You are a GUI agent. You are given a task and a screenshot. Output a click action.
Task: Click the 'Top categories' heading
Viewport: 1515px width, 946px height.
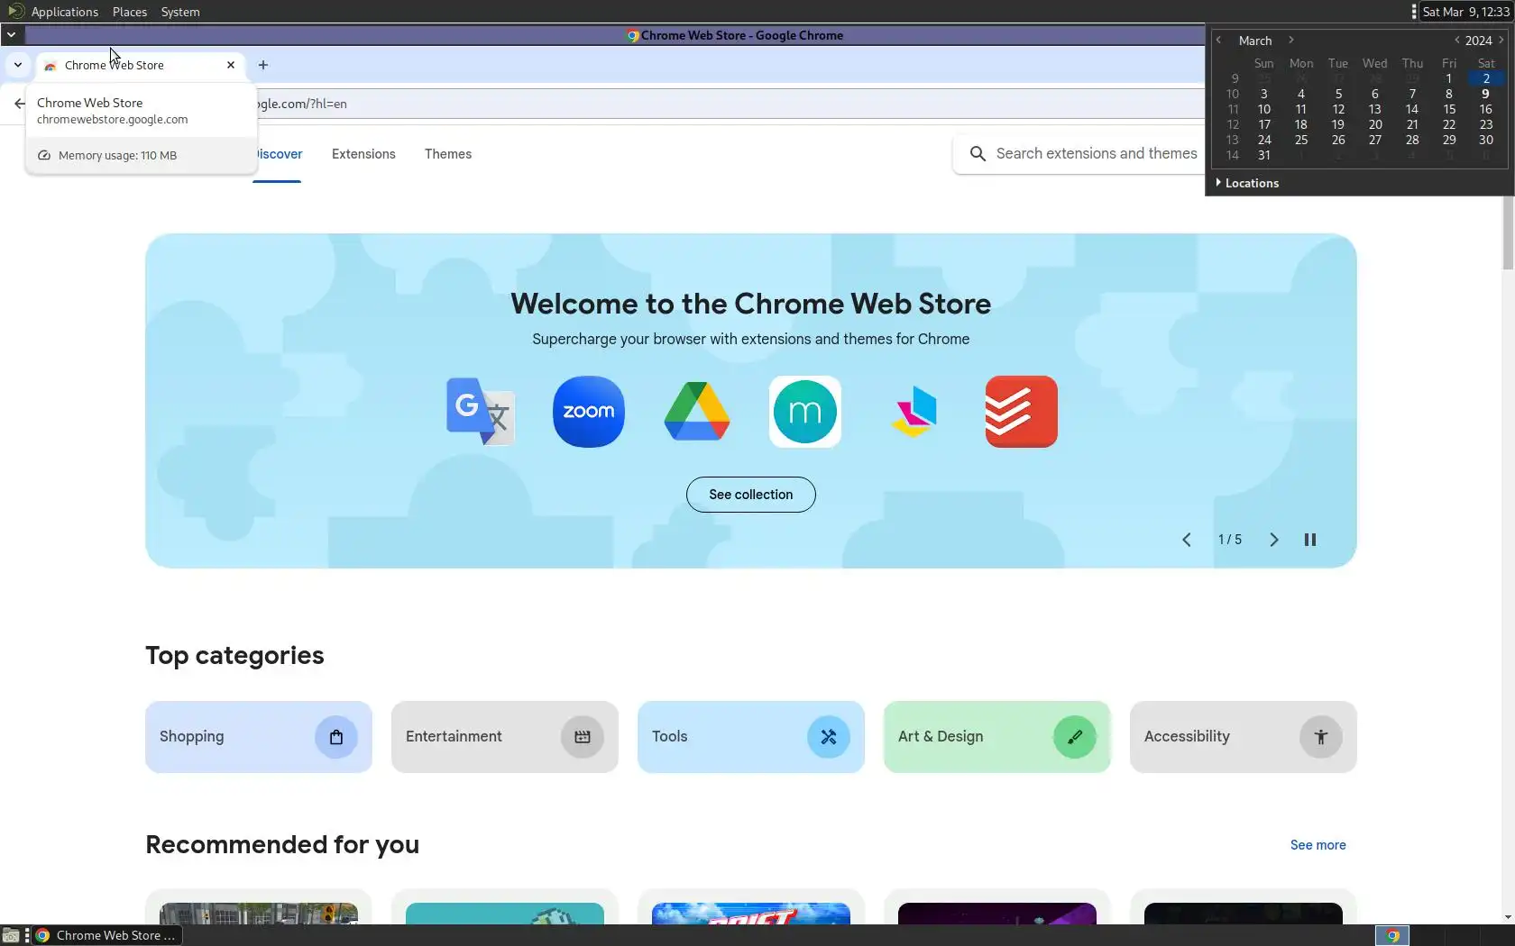pyautogui.click(x=234, y=655)
